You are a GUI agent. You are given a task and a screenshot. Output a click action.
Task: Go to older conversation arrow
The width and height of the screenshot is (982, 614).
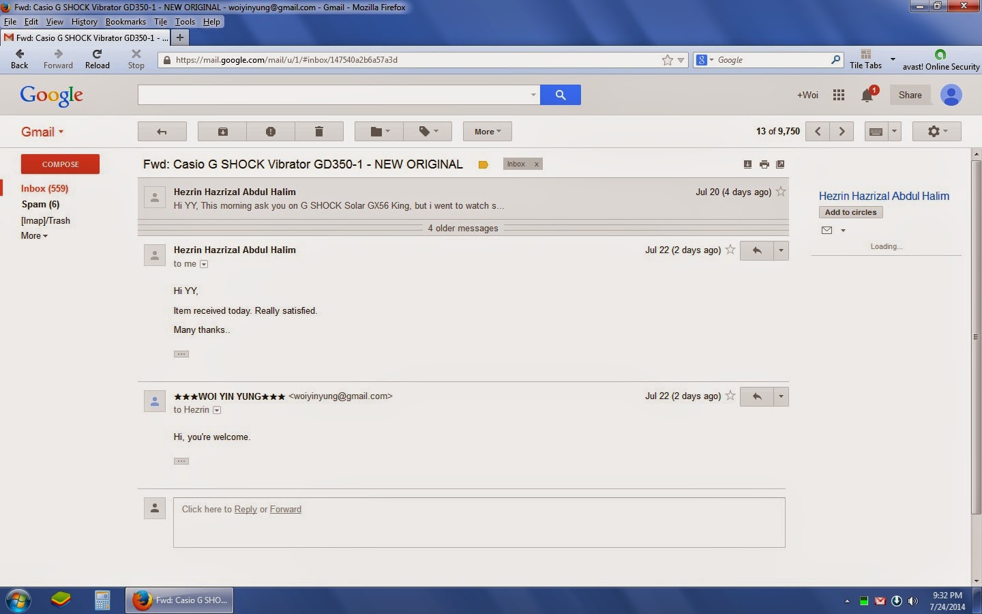click(x=842, y=132)
